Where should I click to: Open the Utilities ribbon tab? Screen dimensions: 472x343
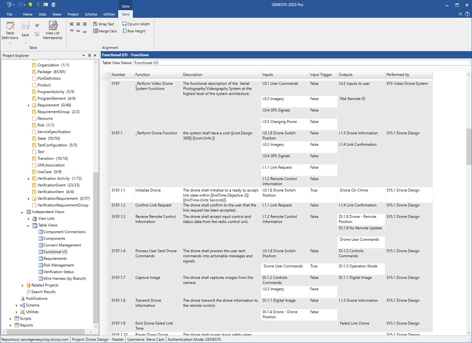pyautogui.click(x=109, y=14)
